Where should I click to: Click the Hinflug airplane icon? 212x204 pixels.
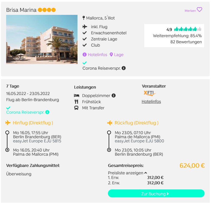(8, 123)
